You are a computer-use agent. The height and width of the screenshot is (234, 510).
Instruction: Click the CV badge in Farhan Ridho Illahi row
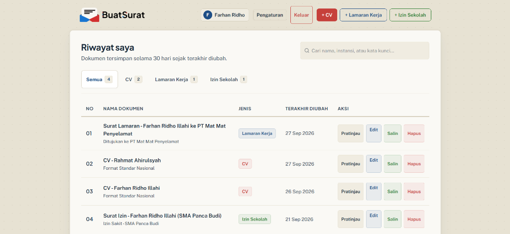[245, 191]
